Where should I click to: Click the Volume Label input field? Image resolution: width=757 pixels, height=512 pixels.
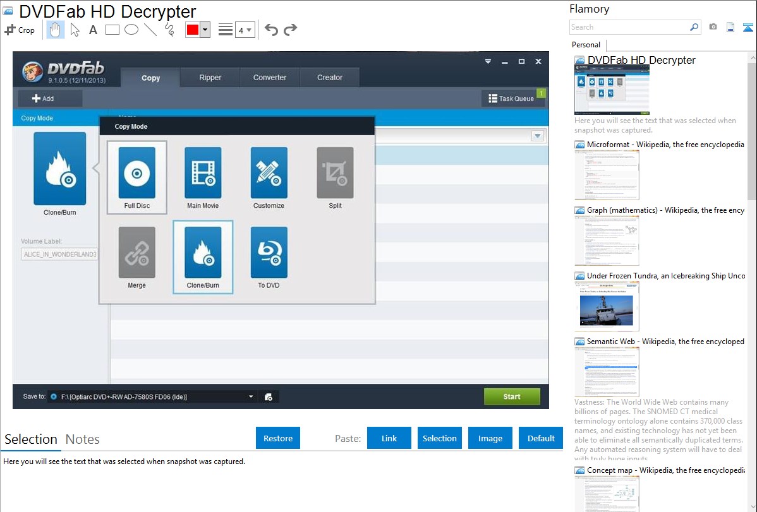pyautogui.click(x=59, y=254)
